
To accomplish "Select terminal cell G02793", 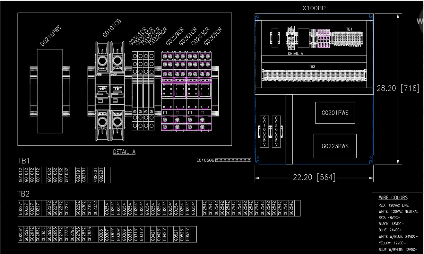I will [x=78, y=234].
